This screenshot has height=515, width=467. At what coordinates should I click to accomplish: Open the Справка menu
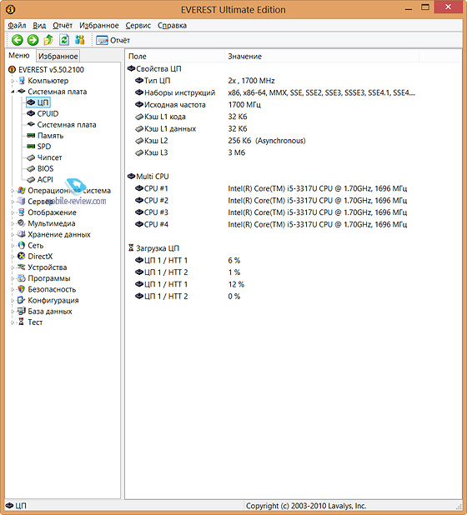pos(172,25)
